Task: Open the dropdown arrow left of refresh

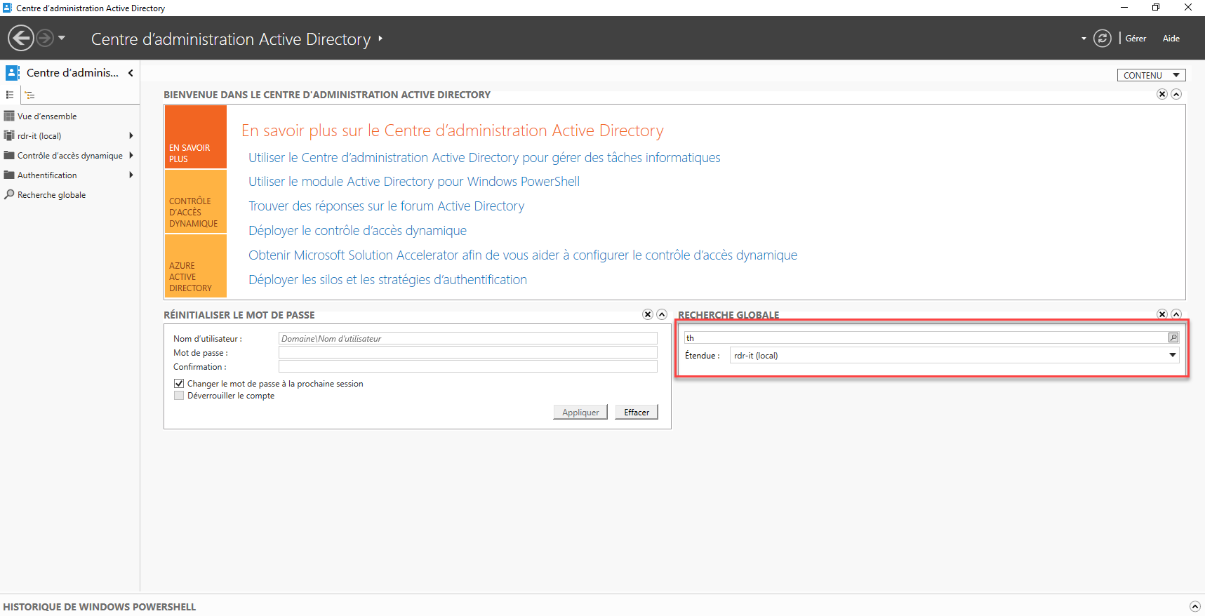Action: (1084, 39)
